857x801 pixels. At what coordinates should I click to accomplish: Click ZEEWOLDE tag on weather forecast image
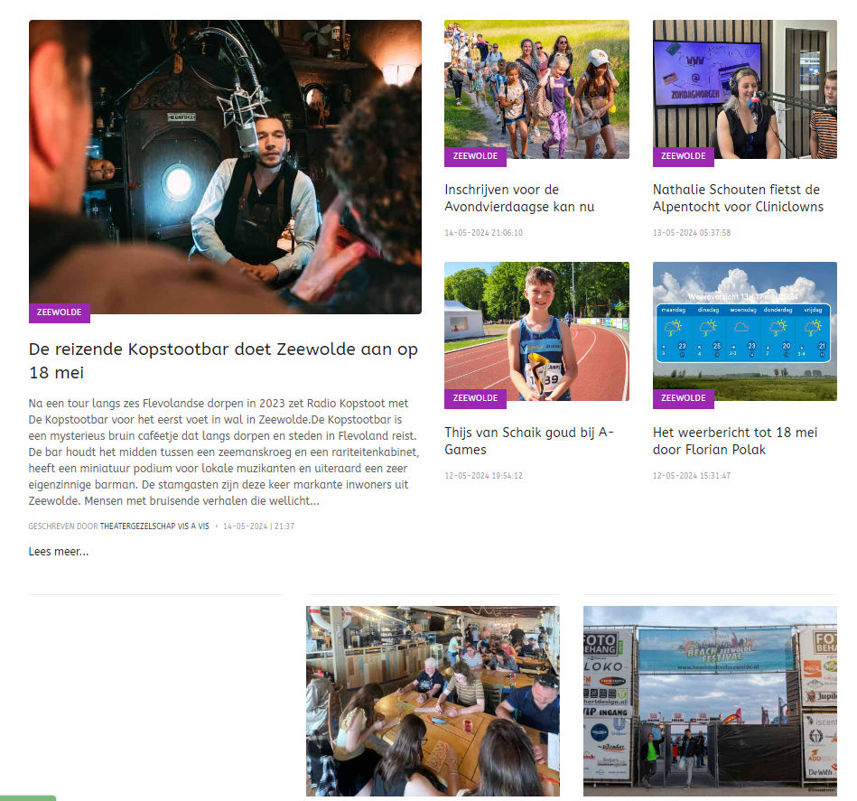click(684, 398)
